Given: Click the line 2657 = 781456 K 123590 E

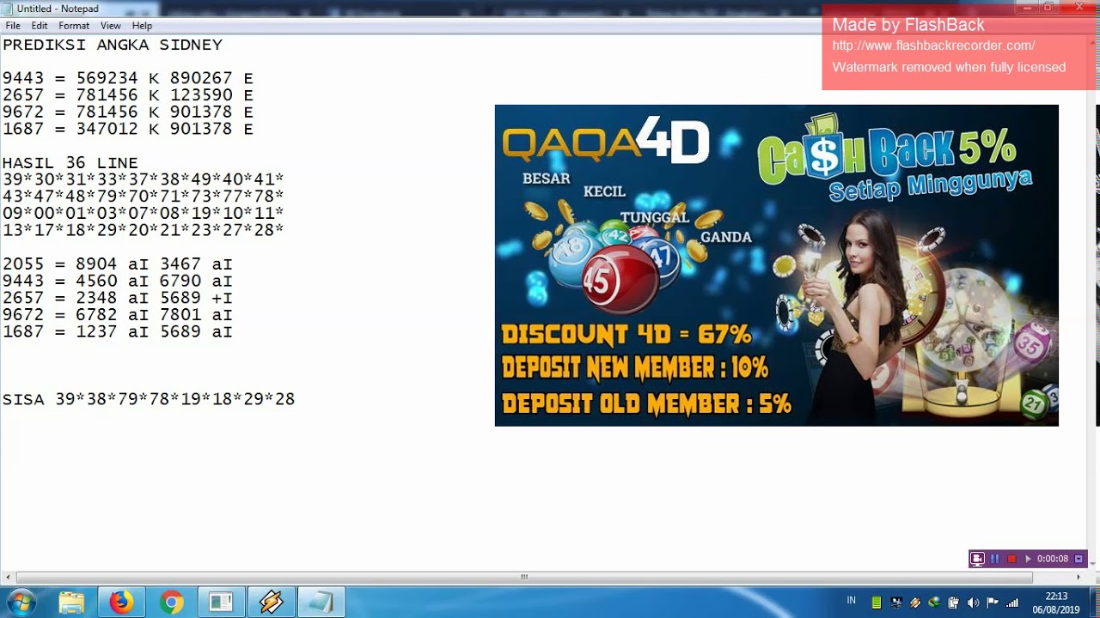Looking at the screenshot, I should click(x=128, y=95).
